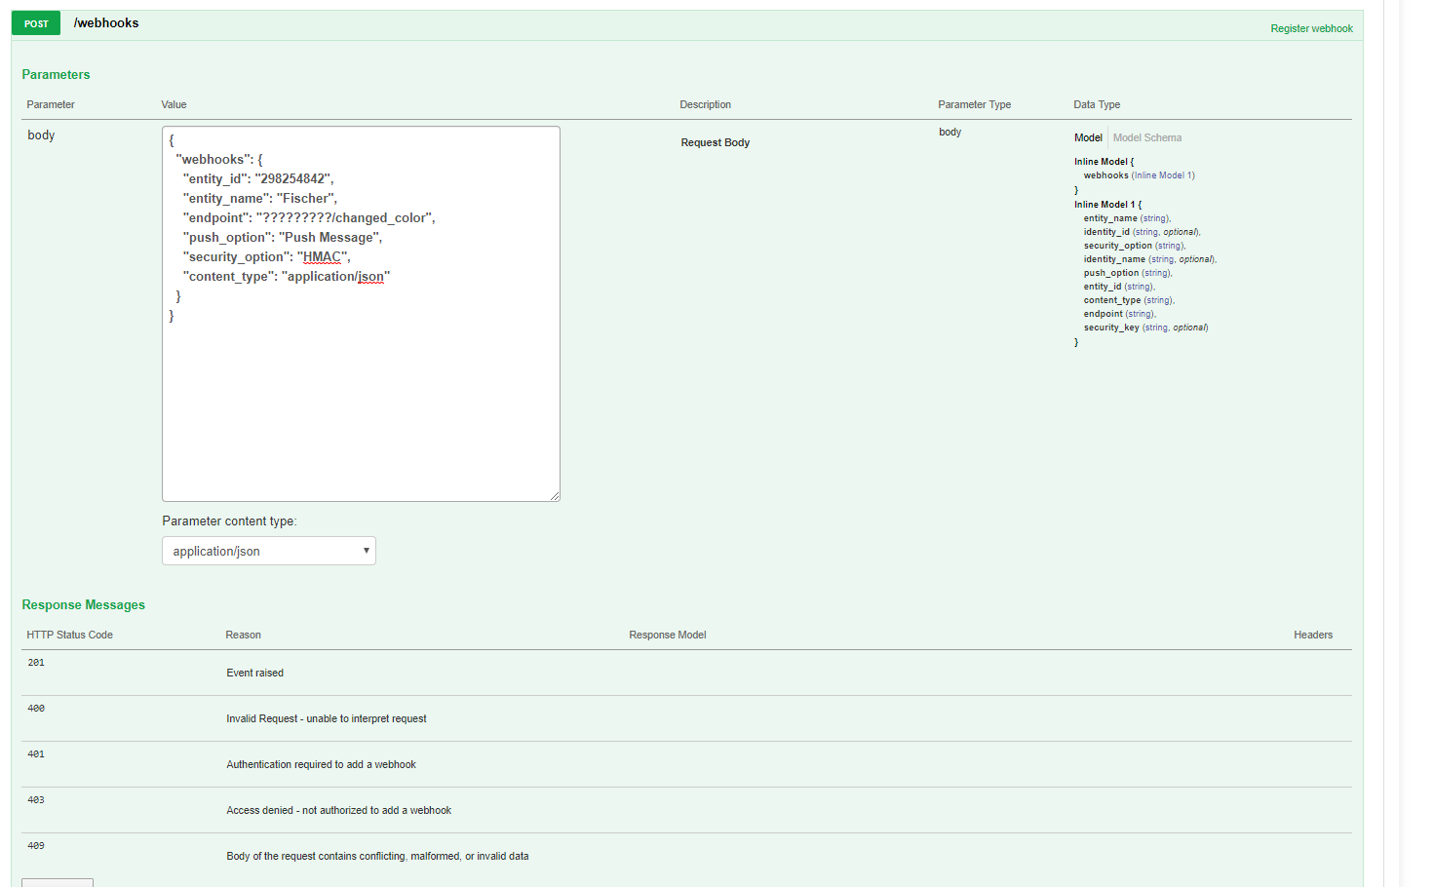Switch to the Model tab
This screenshot has height=887, width=1434.
(1088, 138)
